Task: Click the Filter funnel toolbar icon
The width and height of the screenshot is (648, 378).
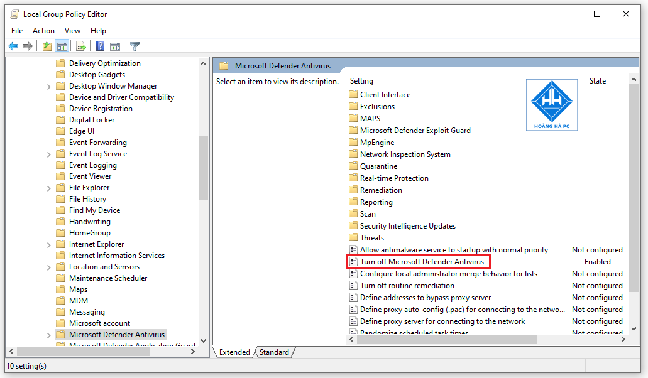Action: 135,46
